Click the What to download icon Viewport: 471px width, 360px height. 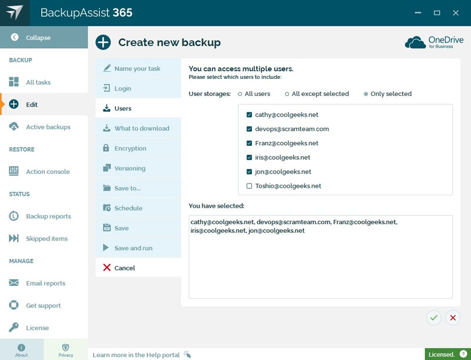click(x=107, y=128)
